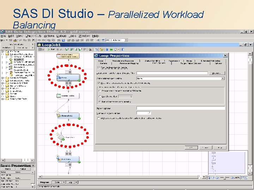This screenshot has height=190, width=254.
Task: Click the Browse button in Loop Properties
Action: pos(217,73)
